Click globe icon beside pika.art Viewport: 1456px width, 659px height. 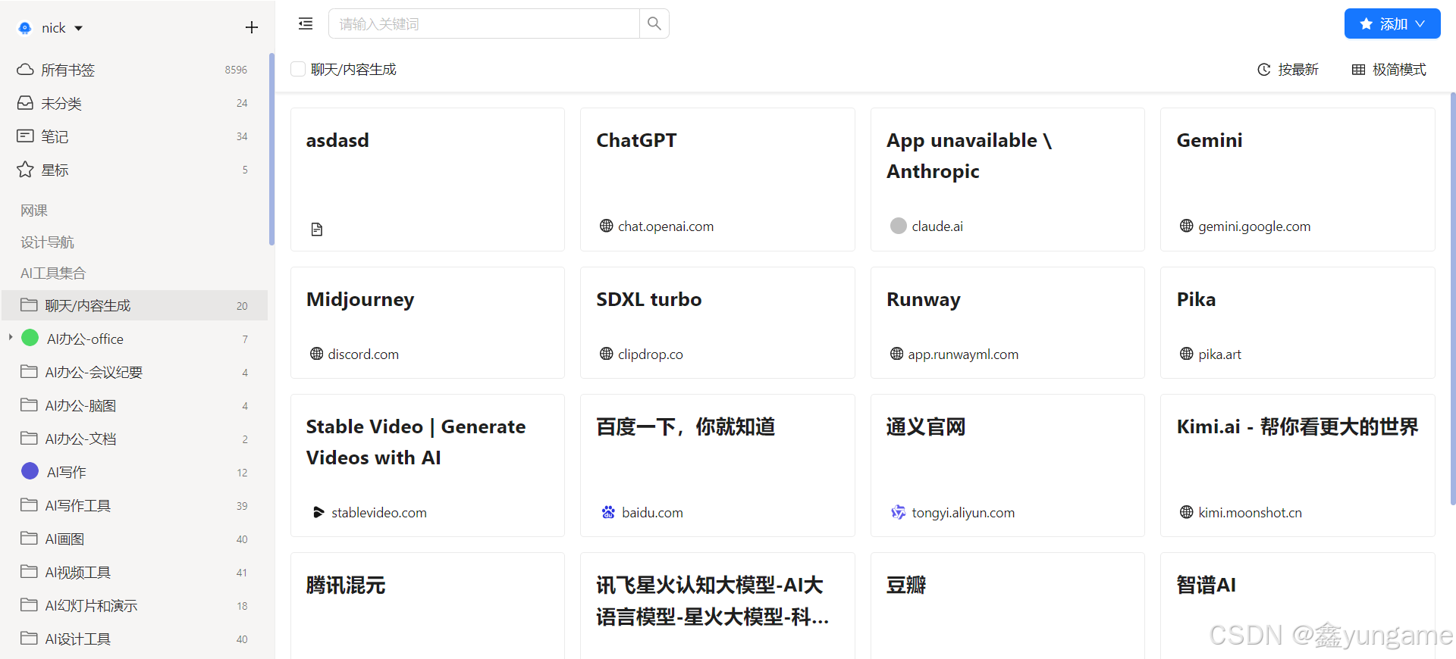pyautogui.click(x=1187, y=354)
